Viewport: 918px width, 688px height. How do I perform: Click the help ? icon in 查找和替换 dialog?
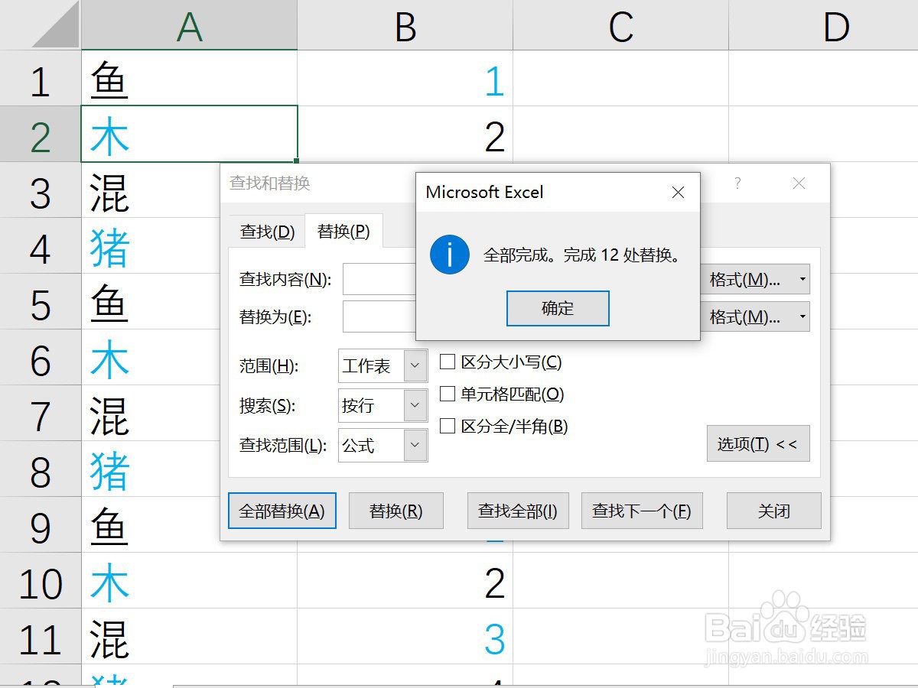click(x=737, y=183)
